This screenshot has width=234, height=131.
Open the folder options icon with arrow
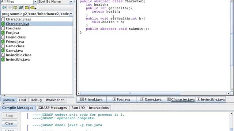coord(33,8)
